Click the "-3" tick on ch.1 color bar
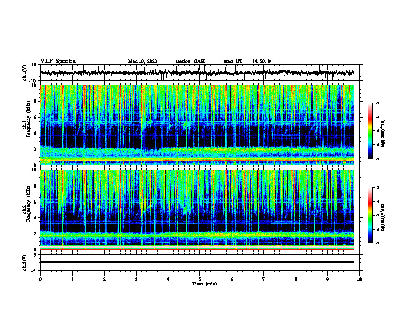Image resolution: width=405 pixels, height=313 pixels. (x=377, y=103)
